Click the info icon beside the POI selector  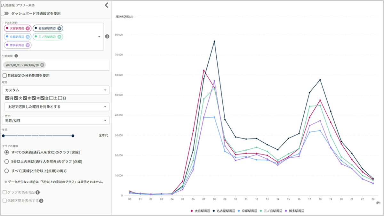(x=107, y=37)
